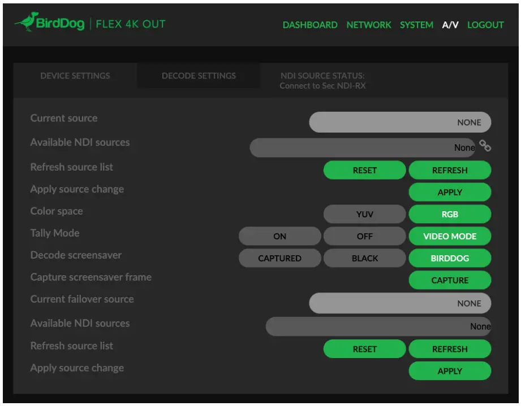This screenshot has height=406, width=521.
Task: Click the BirdDog bird logo
Action: 26,21
